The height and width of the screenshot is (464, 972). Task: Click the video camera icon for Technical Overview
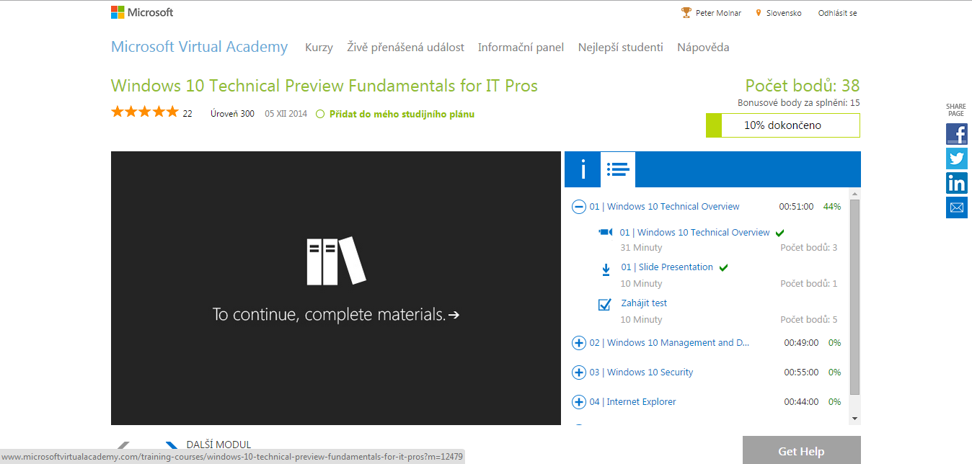[606, 232]
